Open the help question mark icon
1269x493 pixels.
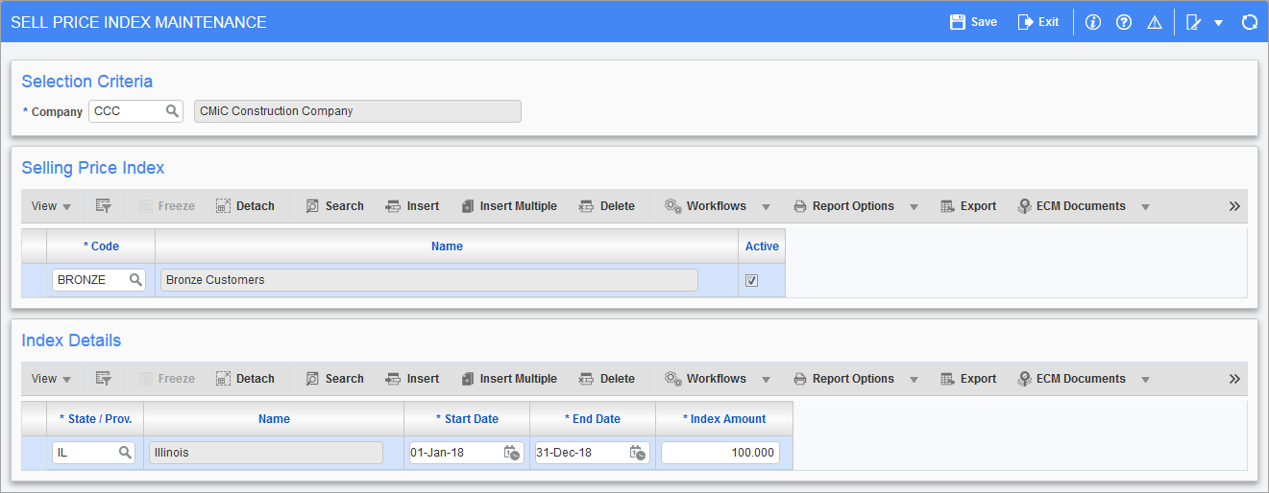pos(1123,22)
